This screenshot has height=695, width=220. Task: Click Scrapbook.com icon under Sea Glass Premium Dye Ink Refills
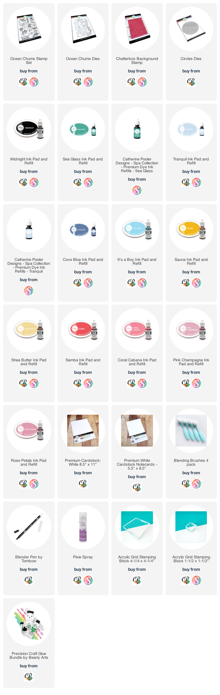point(137,190)
